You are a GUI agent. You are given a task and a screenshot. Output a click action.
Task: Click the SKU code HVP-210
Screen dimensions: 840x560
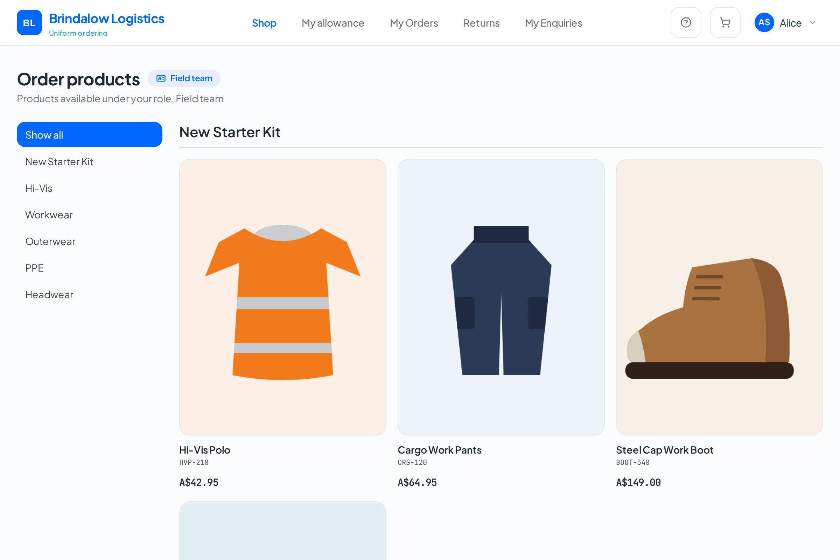point(194,462)
